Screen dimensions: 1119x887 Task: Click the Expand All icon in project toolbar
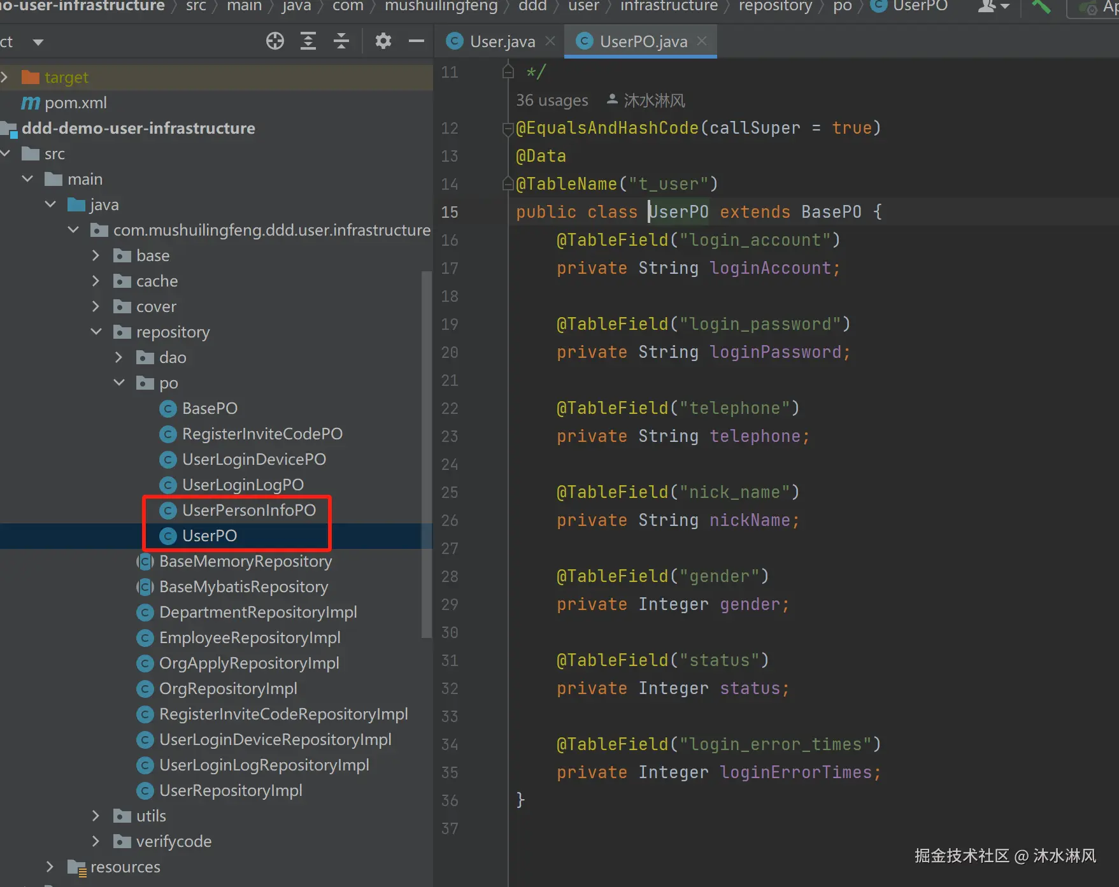[308, 41]
